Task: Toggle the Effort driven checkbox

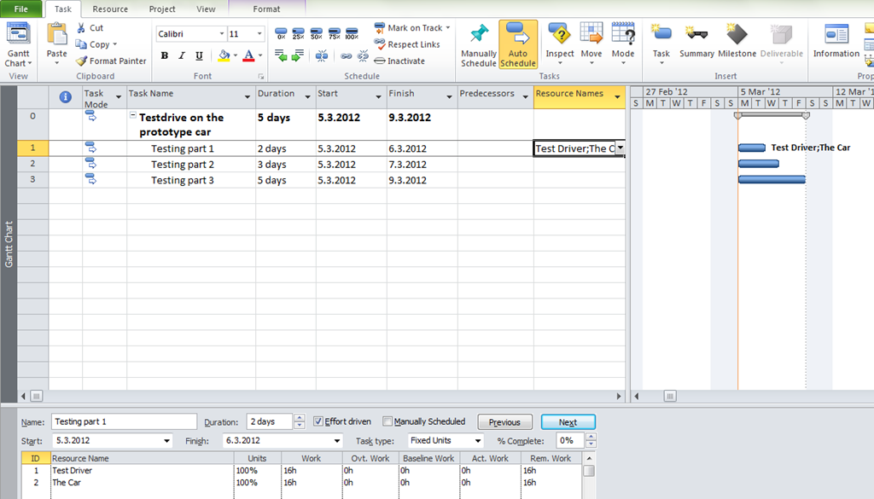Action: click(318, 421)
